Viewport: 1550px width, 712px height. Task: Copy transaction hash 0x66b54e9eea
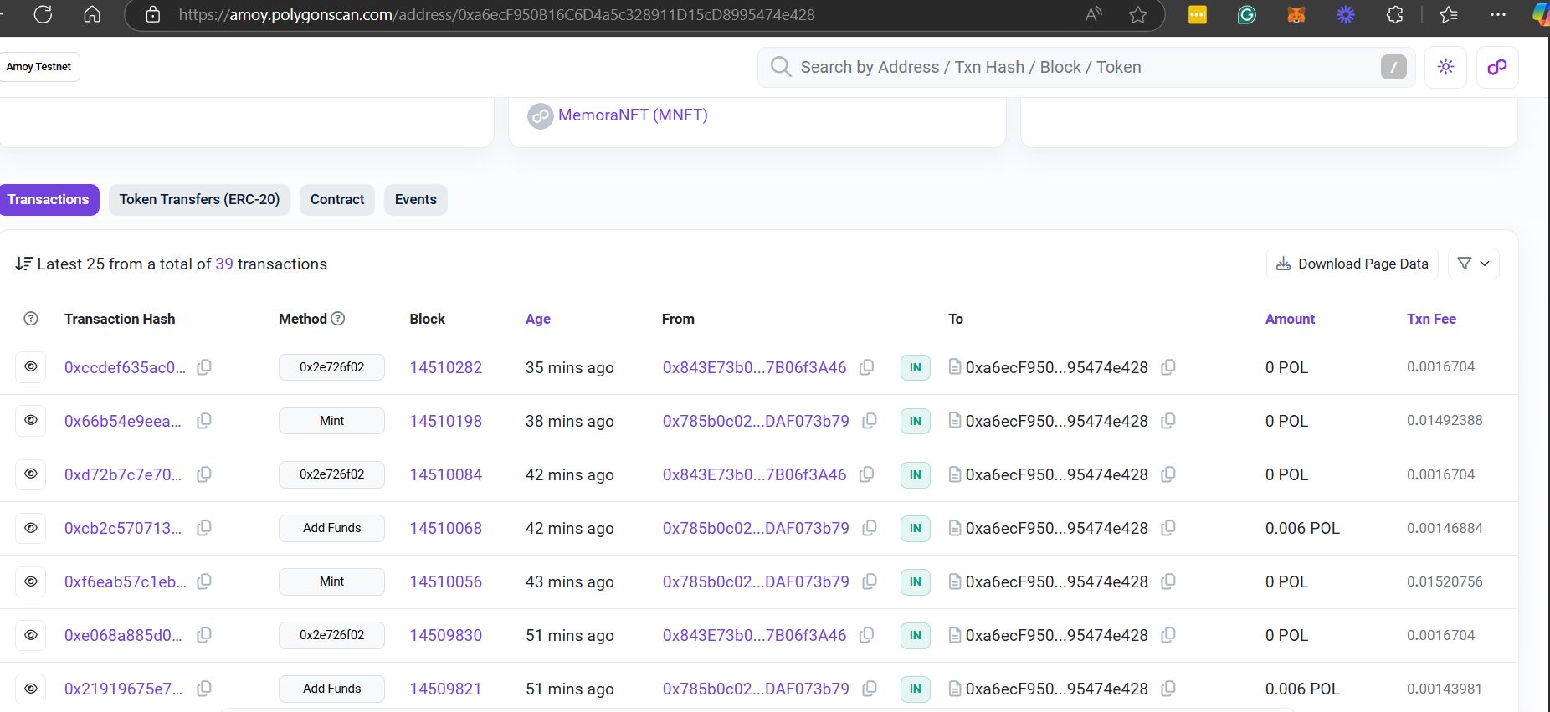(x=203, y=421)
